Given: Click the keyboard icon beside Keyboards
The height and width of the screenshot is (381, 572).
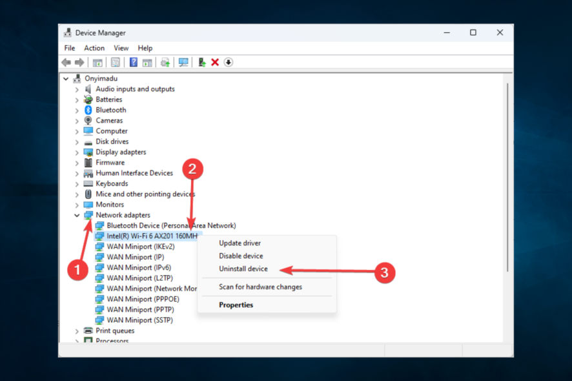Looking at the screenshot, I should point(88,183).
